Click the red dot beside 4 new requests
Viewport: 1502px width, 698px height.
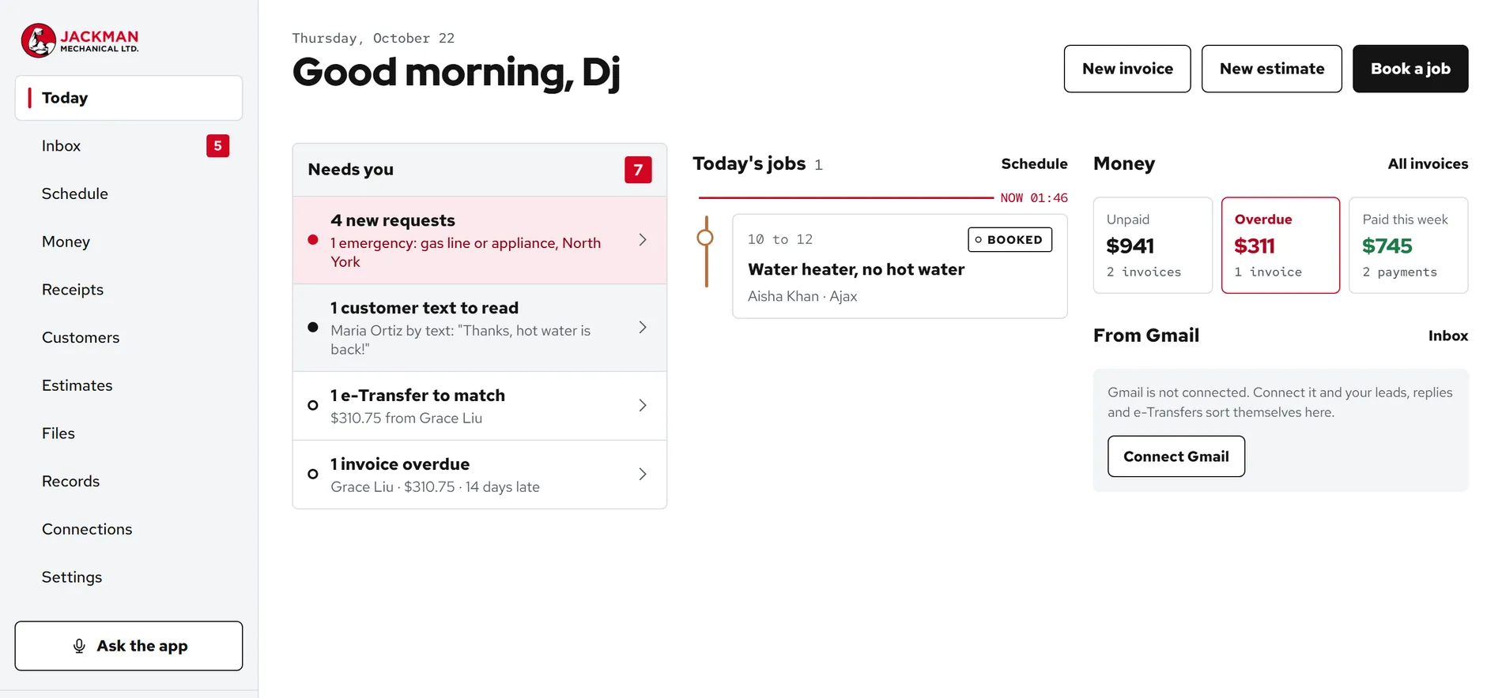tap(313, 240)
